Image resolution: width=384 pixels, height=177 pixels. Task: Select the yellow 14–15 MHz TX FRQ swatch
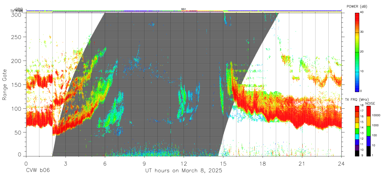click(357, 125)
